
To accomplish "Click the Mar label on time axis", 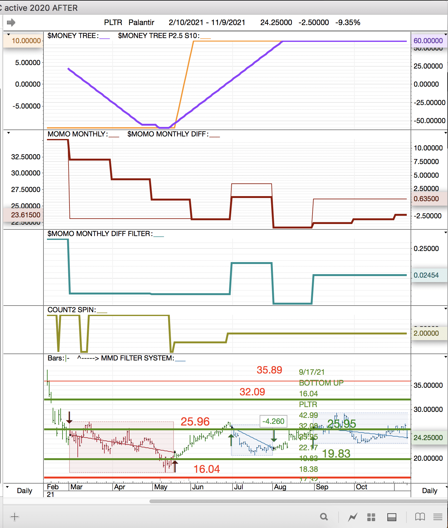I will click(76, 487).
